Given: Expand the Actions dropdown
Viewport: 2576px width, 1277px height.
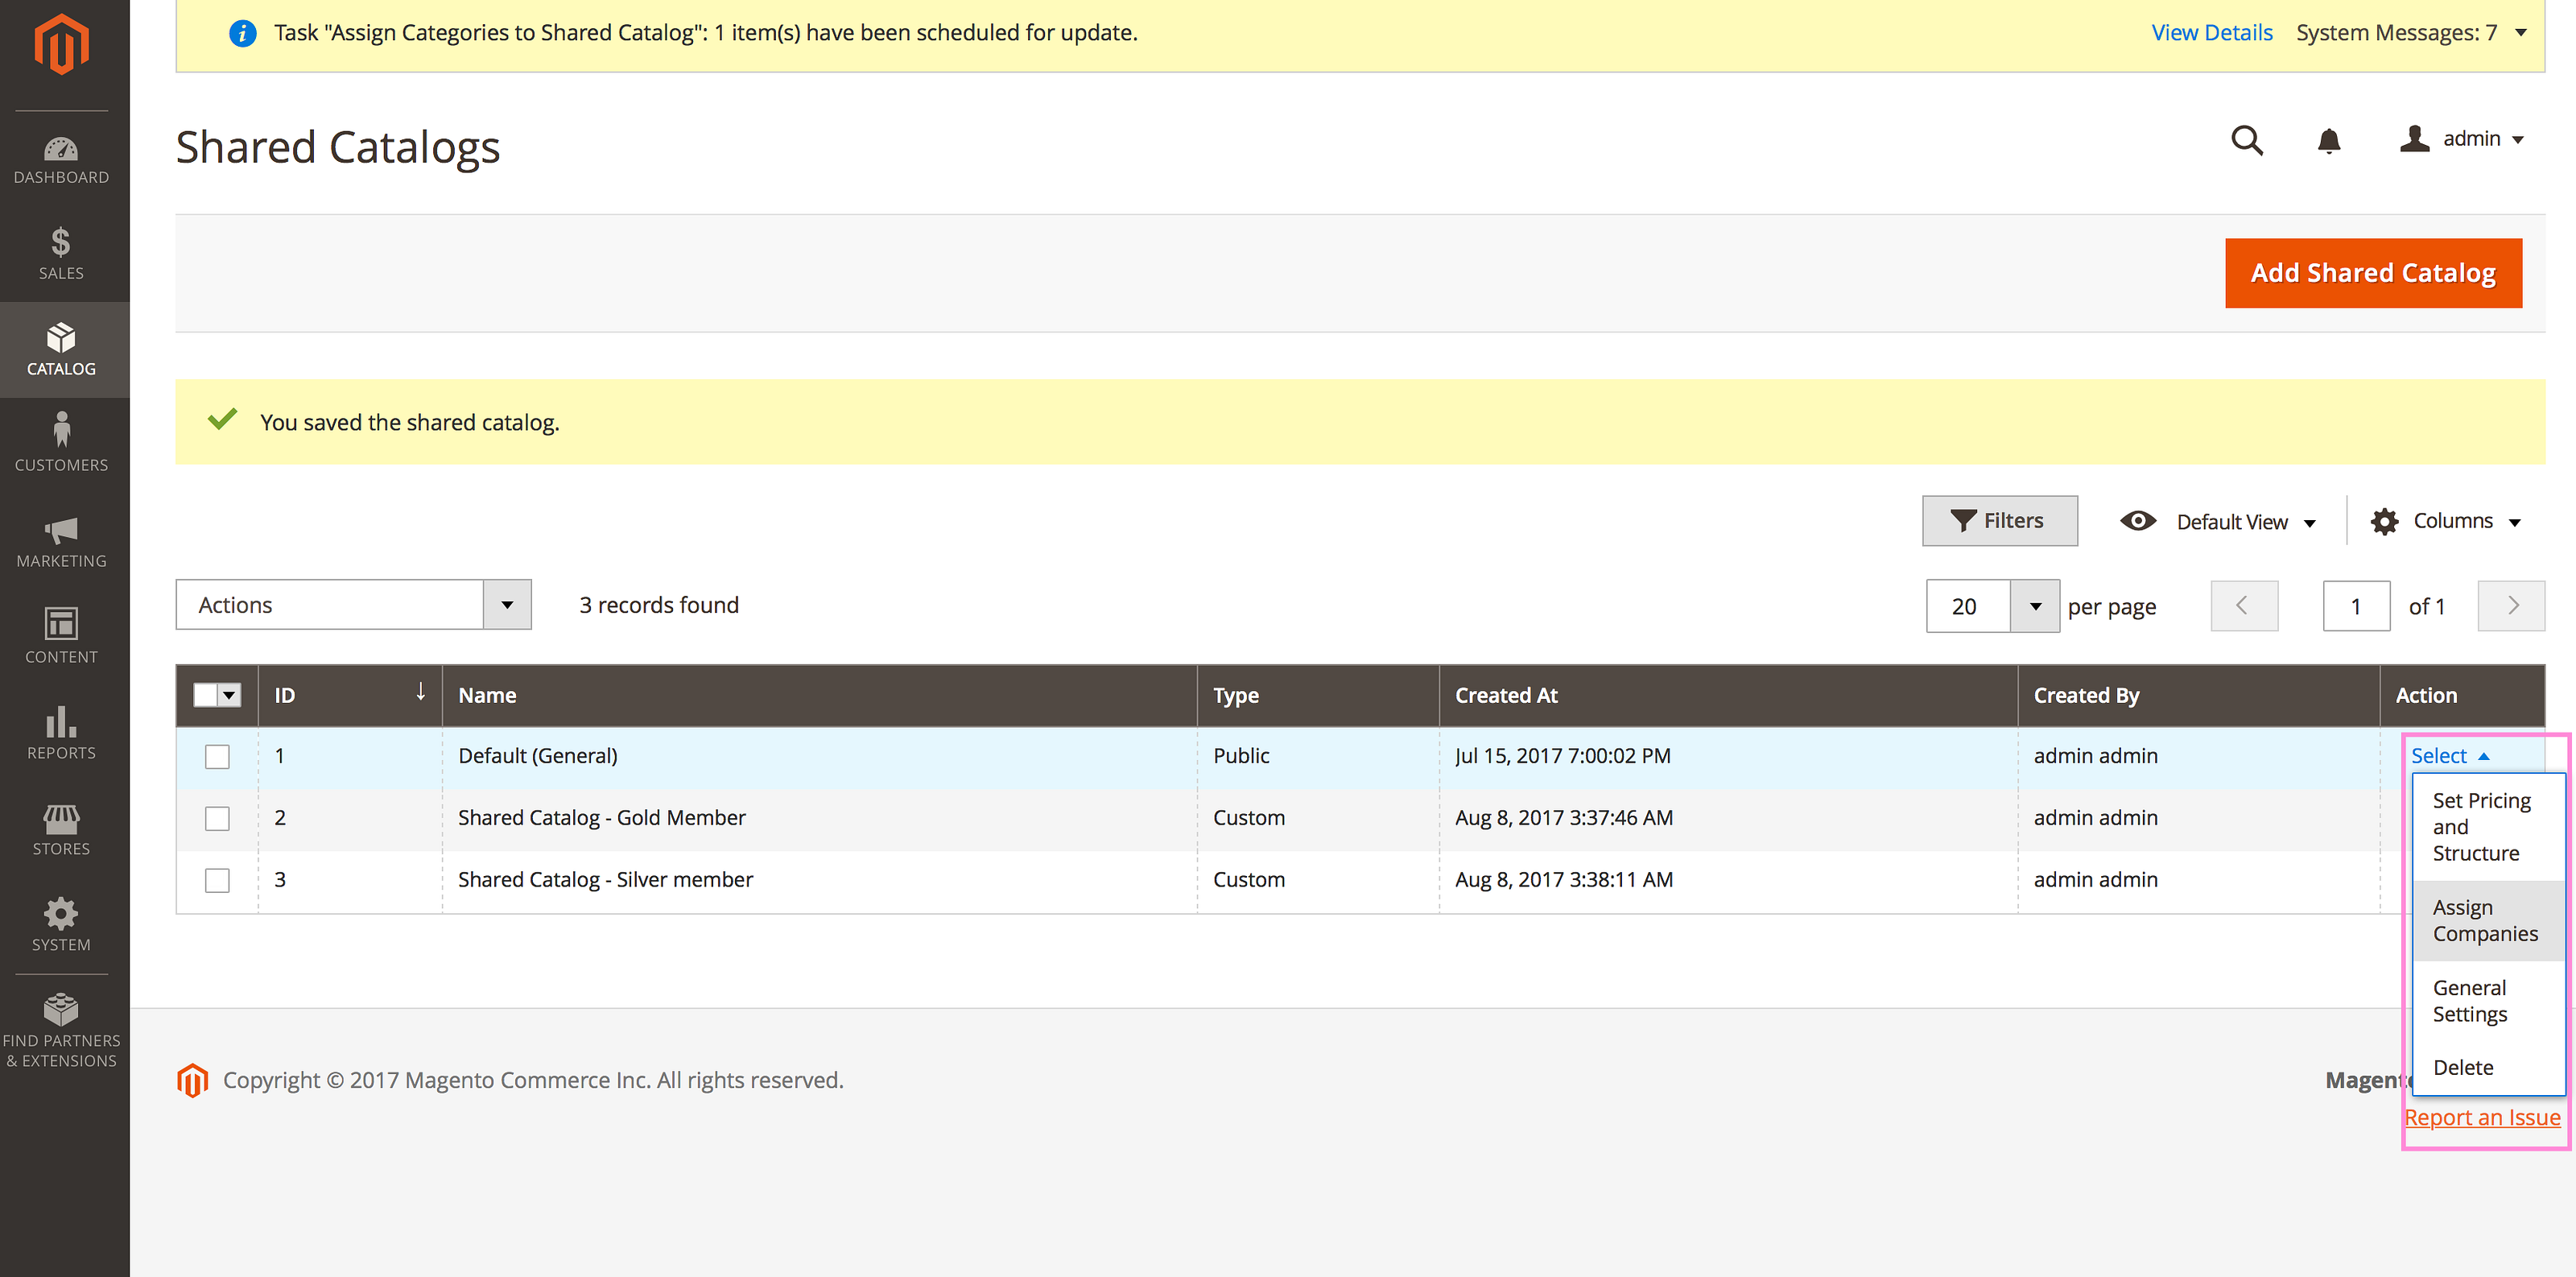Looking at the screenshot, I should [x=352, y=605].
